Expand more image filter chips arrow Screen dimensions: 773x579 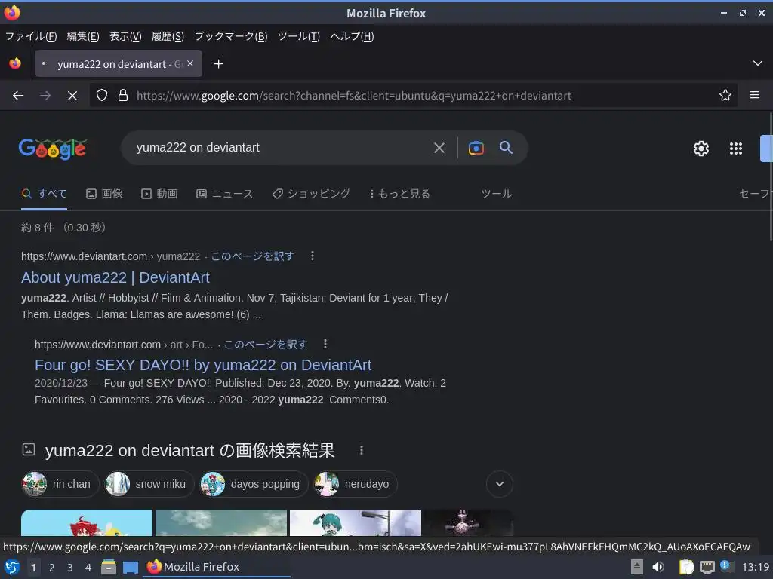tap(500, 484)
